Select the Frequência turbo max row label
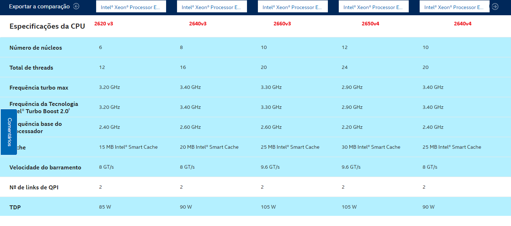This screenshot has width=511, height=226. (39, 87)
